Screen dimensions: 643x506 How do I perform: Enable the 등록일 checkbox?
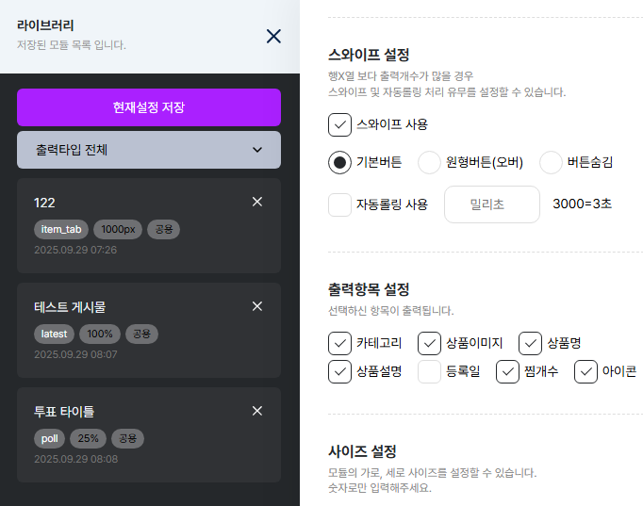pyautogui.click(x=430, y=371)
